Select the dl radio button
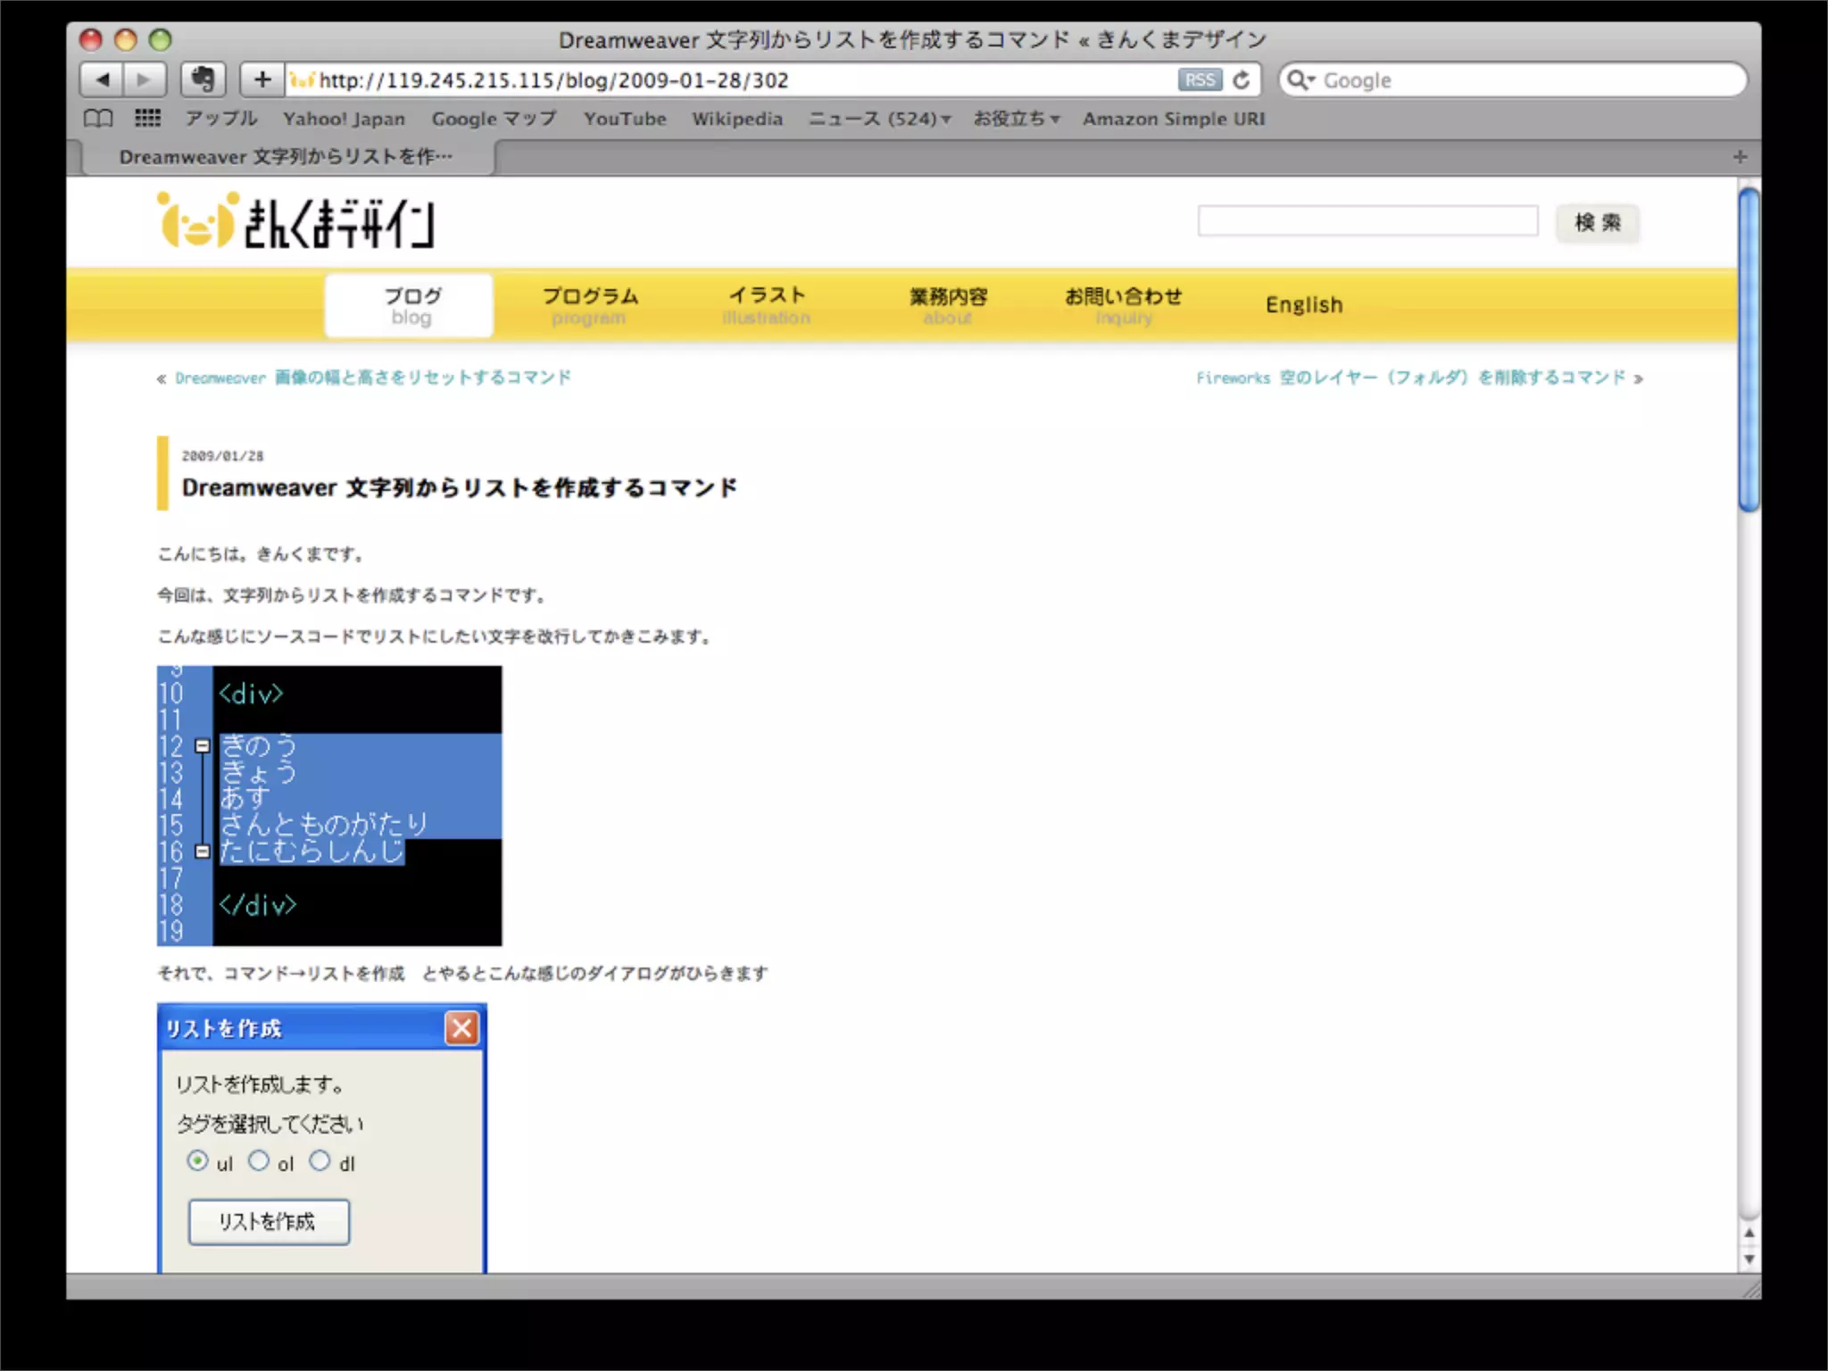Screen dimensions: 1828x1371 320,1160
